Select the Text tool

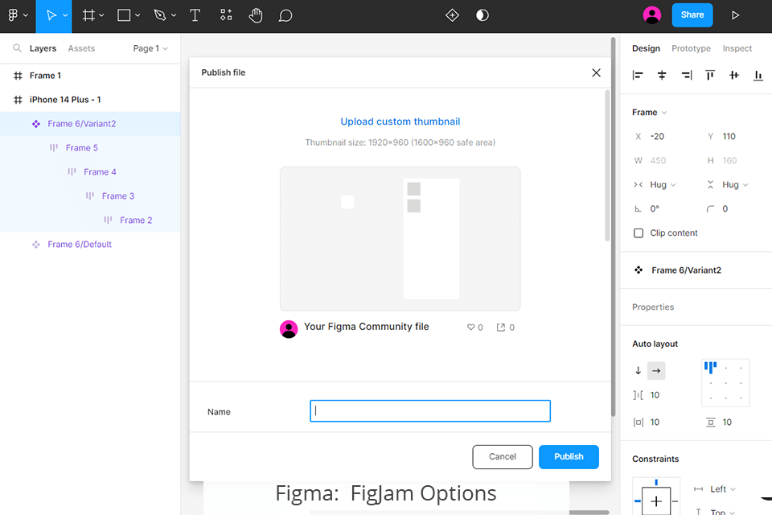click(195, 16)
